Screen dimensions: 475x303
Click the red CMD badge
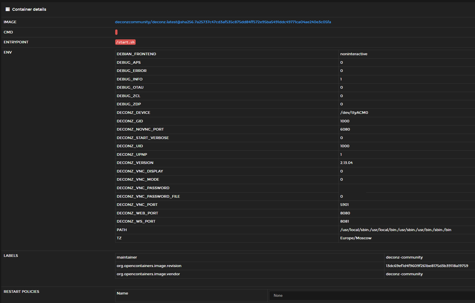tap(116, 32)
